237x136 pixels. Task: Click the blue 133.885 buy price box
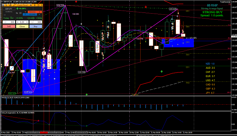click(30, 14)
